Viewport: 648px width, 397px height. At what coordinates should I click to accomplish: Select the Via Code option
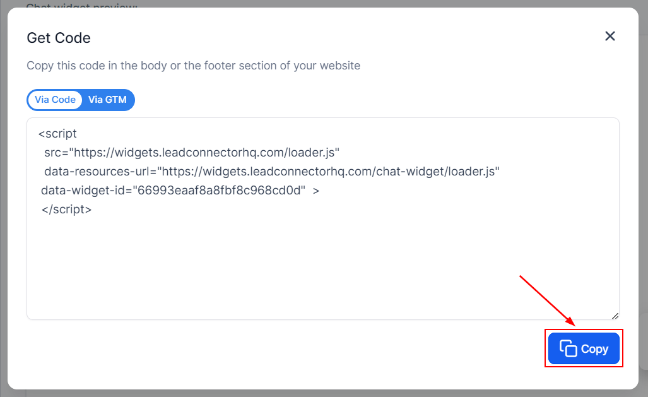coord(55,100)
